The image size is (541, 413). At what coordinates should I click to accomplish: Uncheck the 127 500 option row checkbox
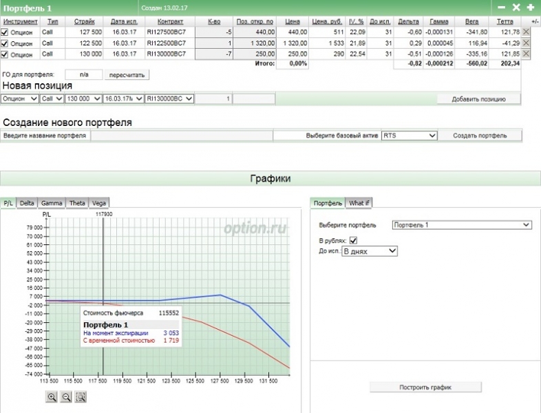coord(5,32)
